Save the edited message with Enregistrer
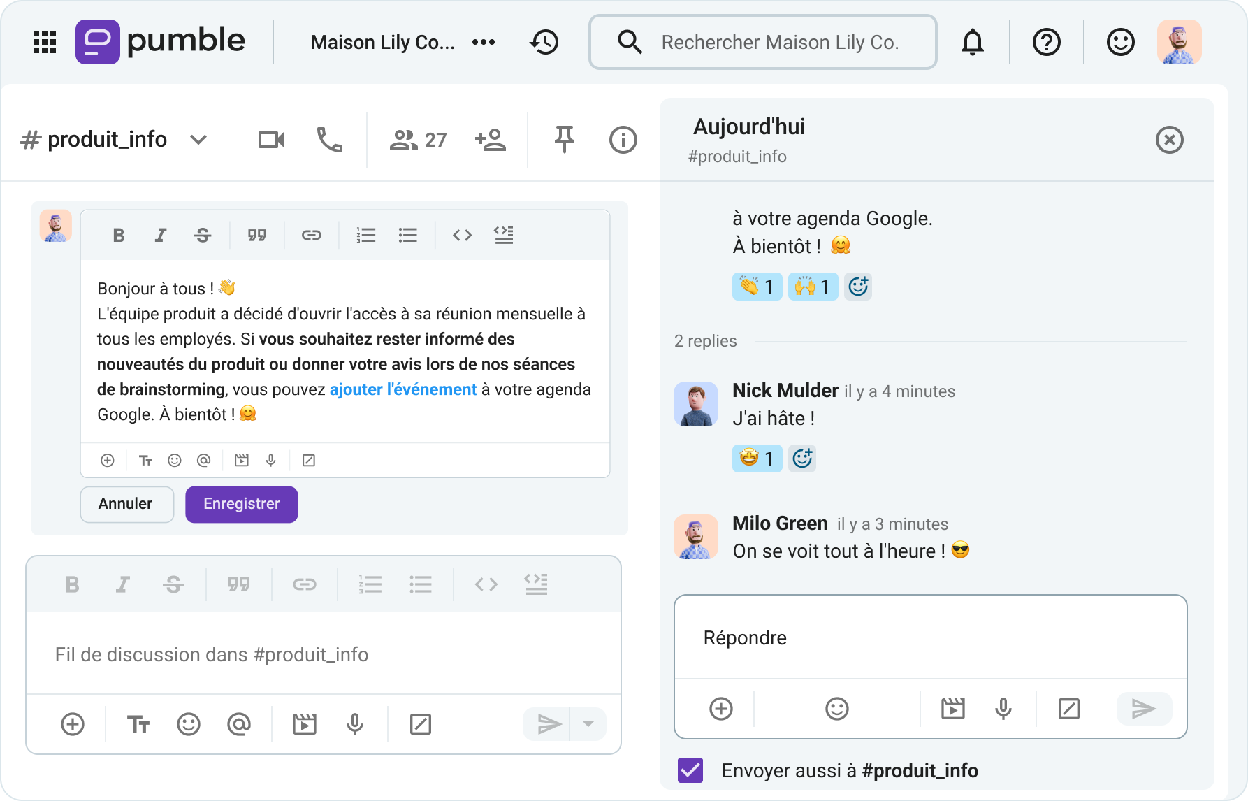 (x=241, y=503)
